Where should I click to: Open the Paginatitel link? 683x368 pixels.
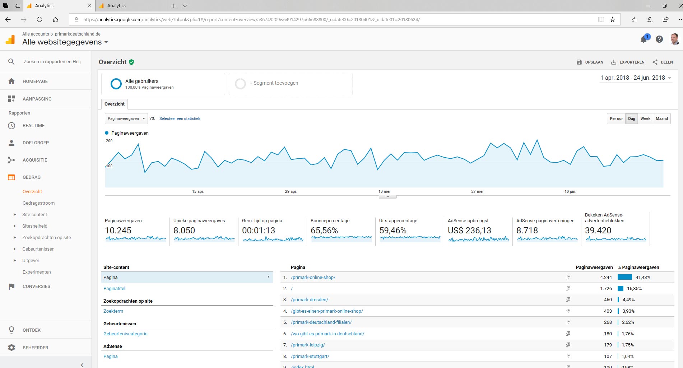pos(114,288)
